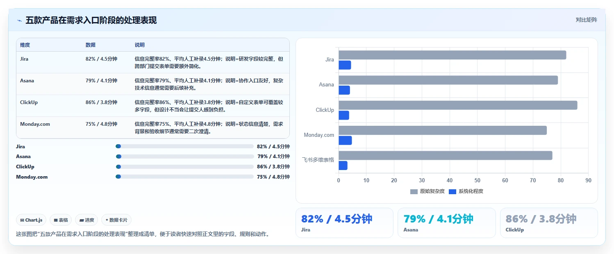
Task: Select the 表格 chip
Action: [61, 220]
